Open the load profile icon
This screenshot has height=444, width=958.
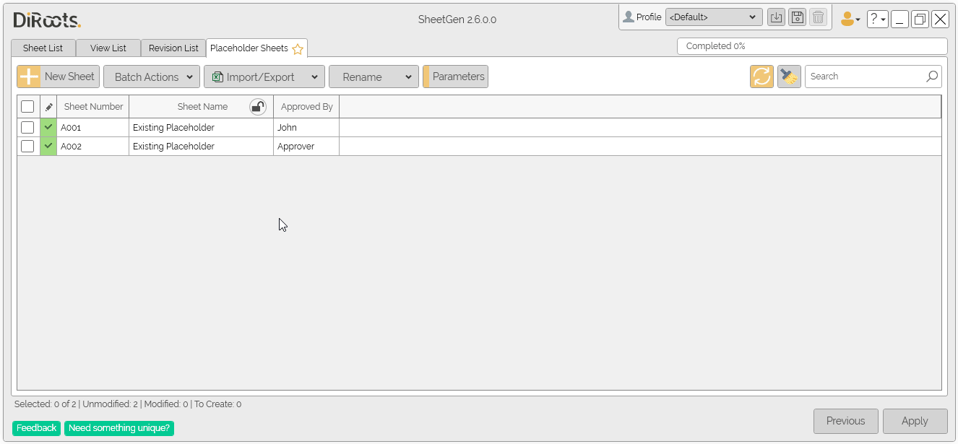(x=776, y=17)
